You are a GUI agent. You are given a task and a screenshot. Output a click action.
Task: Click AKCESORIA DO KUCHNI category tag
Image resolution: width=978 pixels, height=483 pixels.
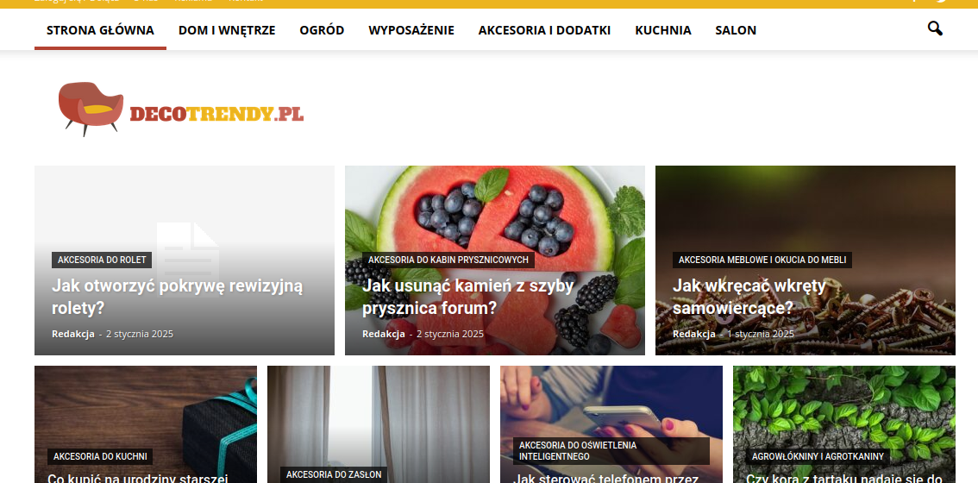100,457
